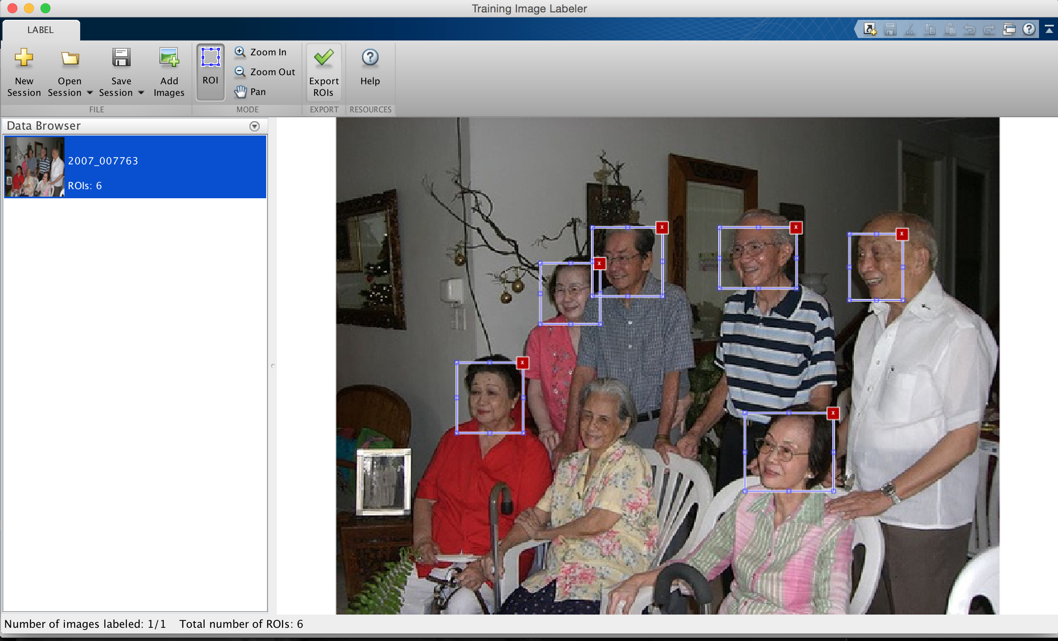Click the New Session icon

[24, 58]
